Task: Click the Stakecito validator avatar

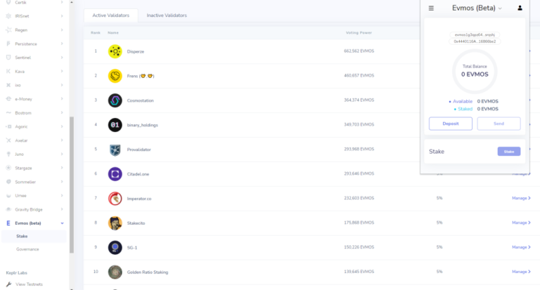Action: [115, 223]
